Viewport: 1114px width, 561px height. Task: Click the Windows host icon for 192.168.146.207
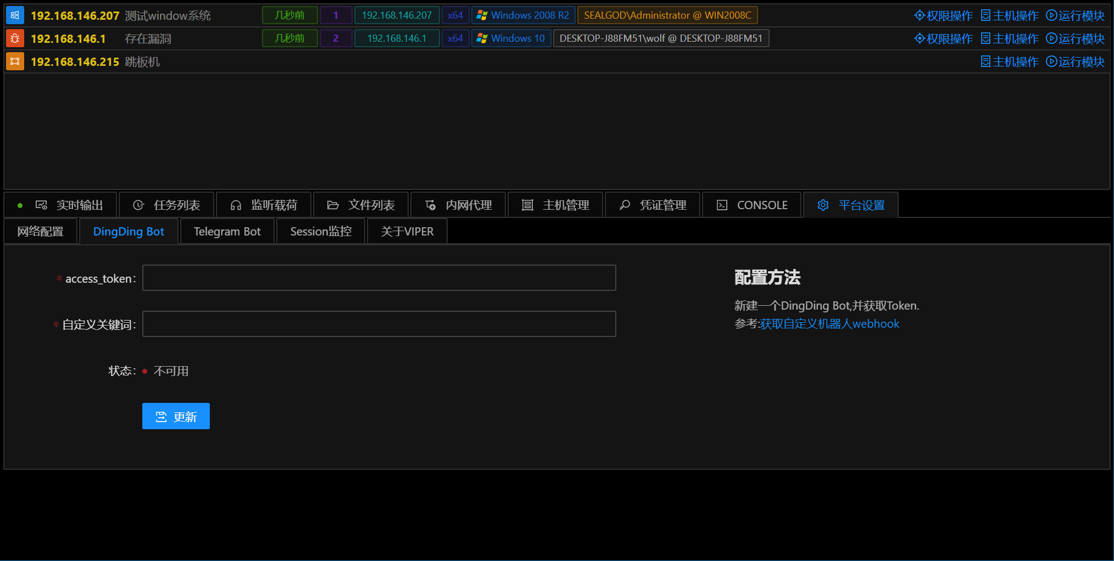[x=15, y=15]
